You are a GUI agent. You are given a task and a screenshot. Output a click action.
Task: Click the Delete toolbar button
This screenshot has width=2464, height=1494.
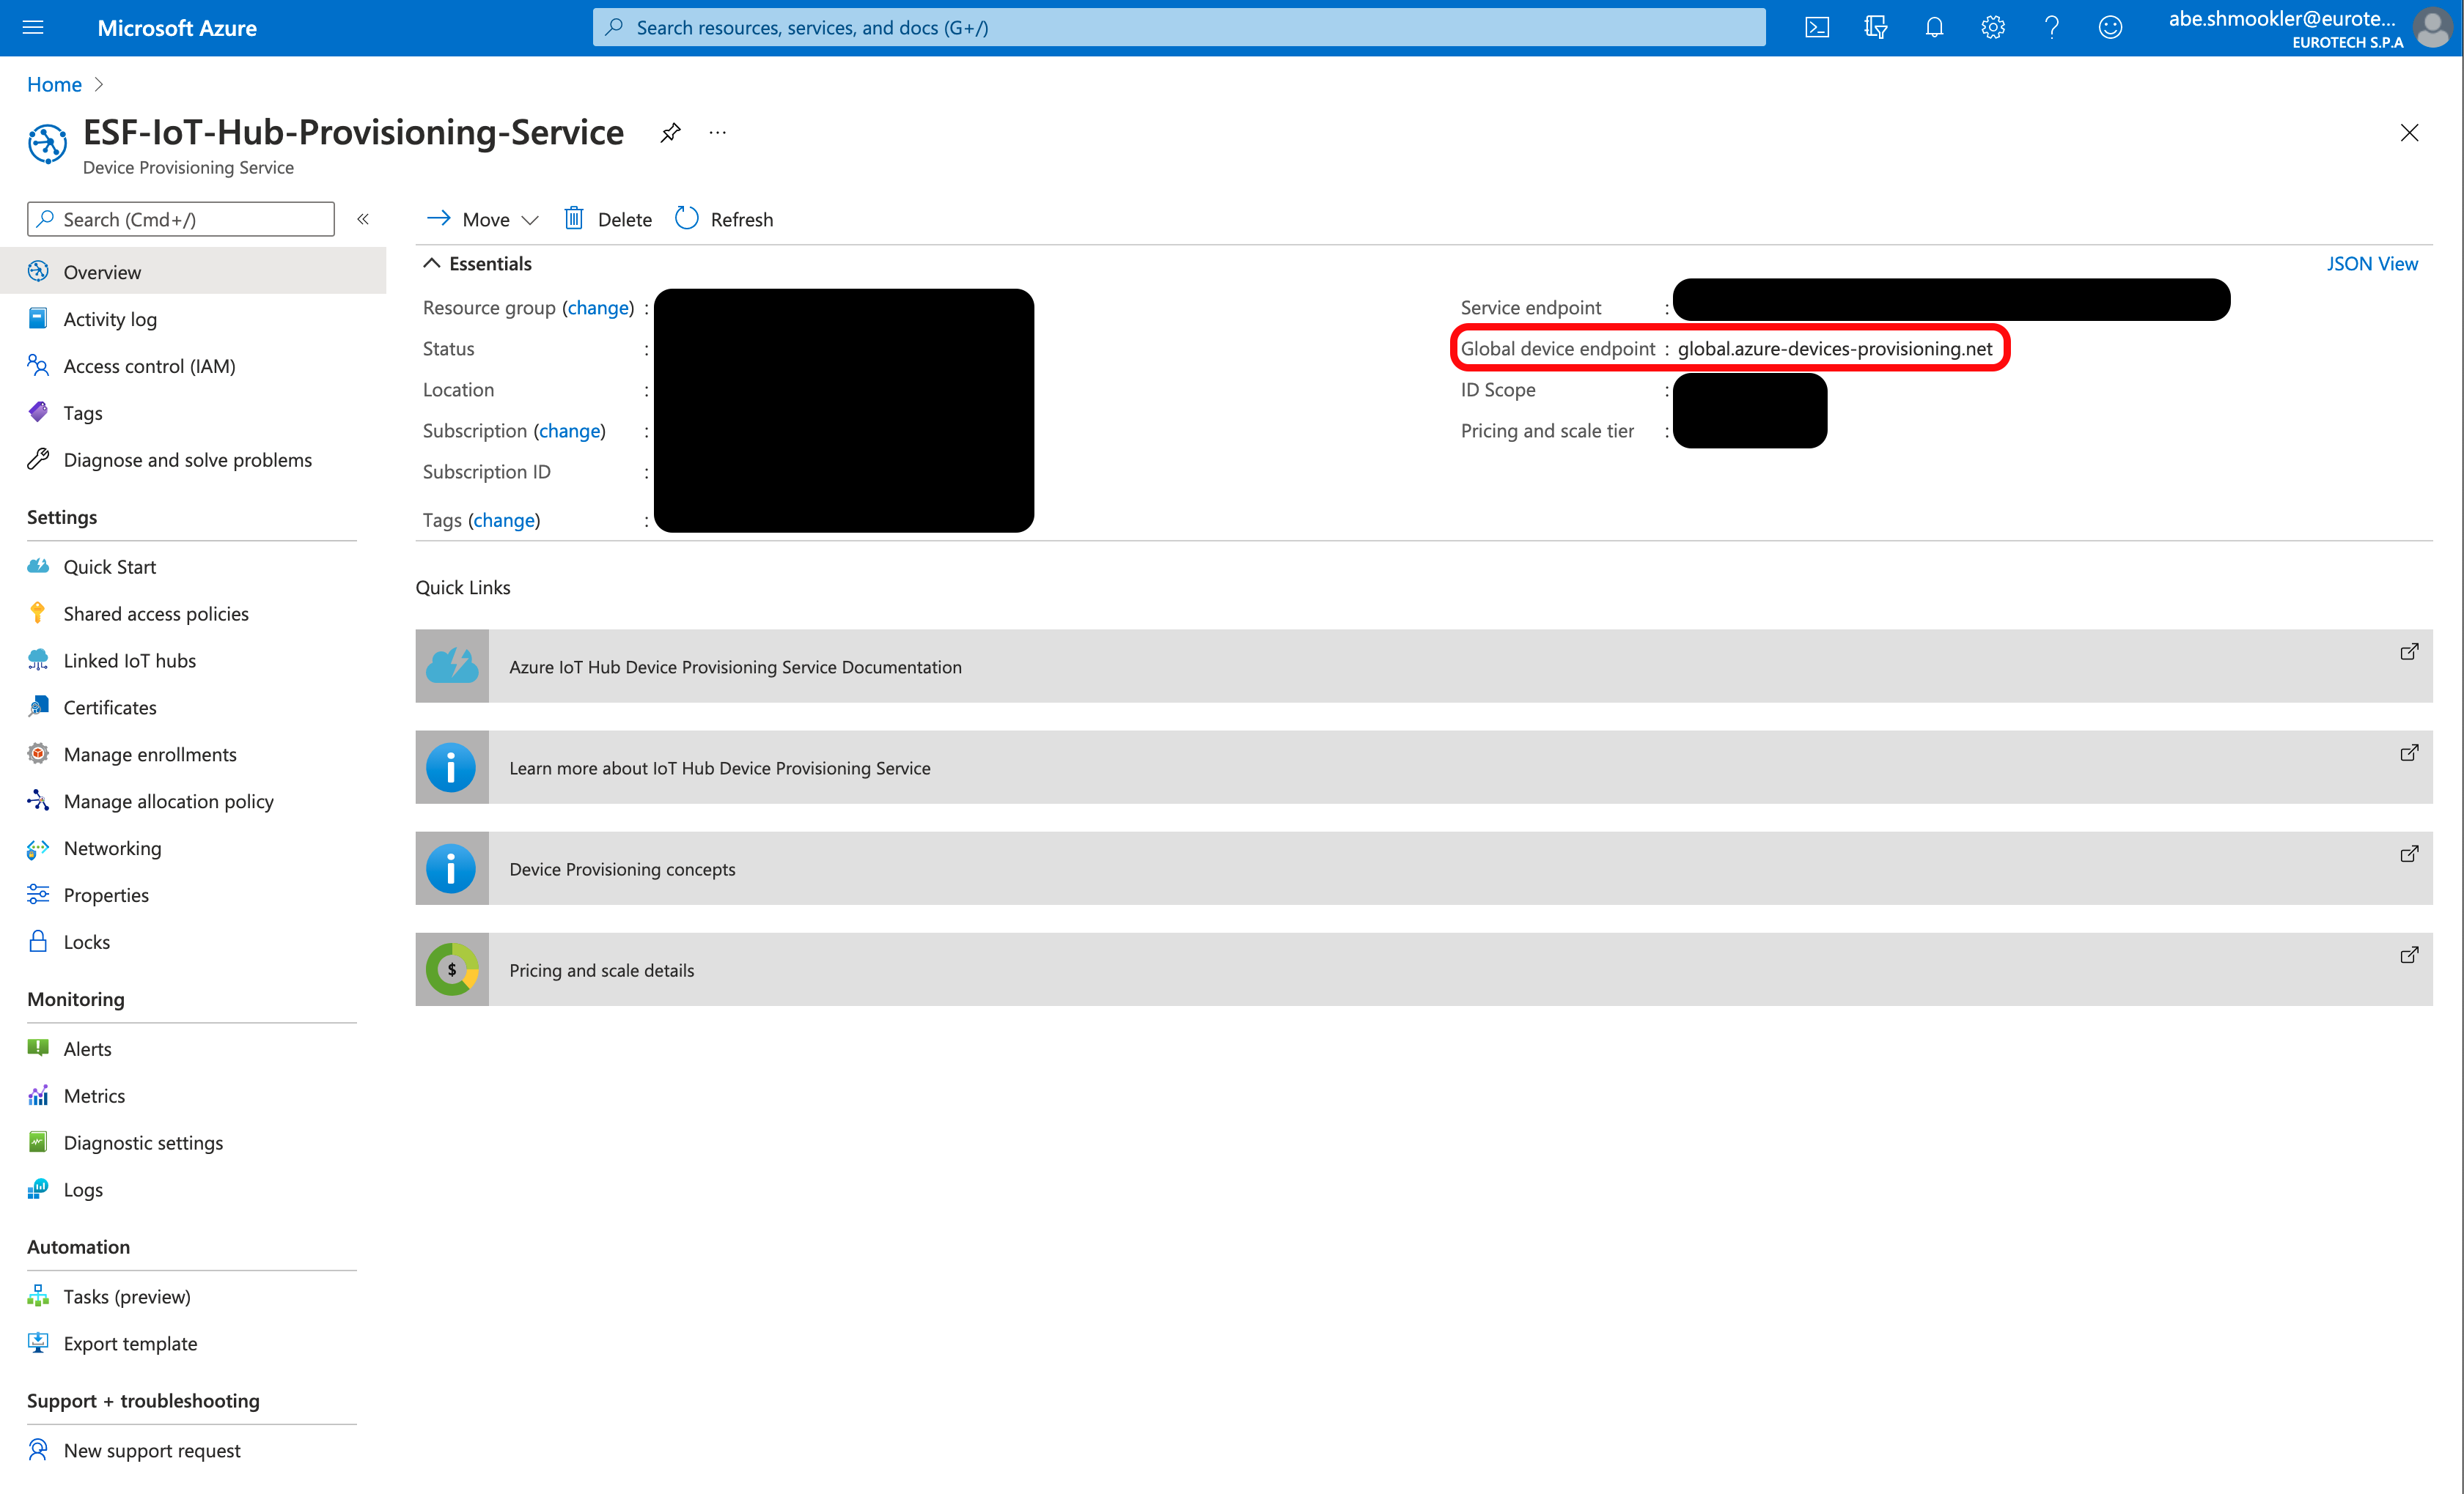click(x=608, y=219)
